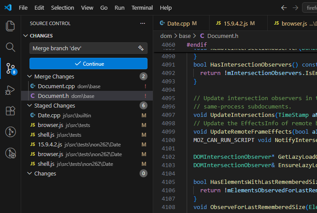Screen dimensions: 317x213
Task: Open Source Control more actions ellipsis
Action: [x=143, y=23]
